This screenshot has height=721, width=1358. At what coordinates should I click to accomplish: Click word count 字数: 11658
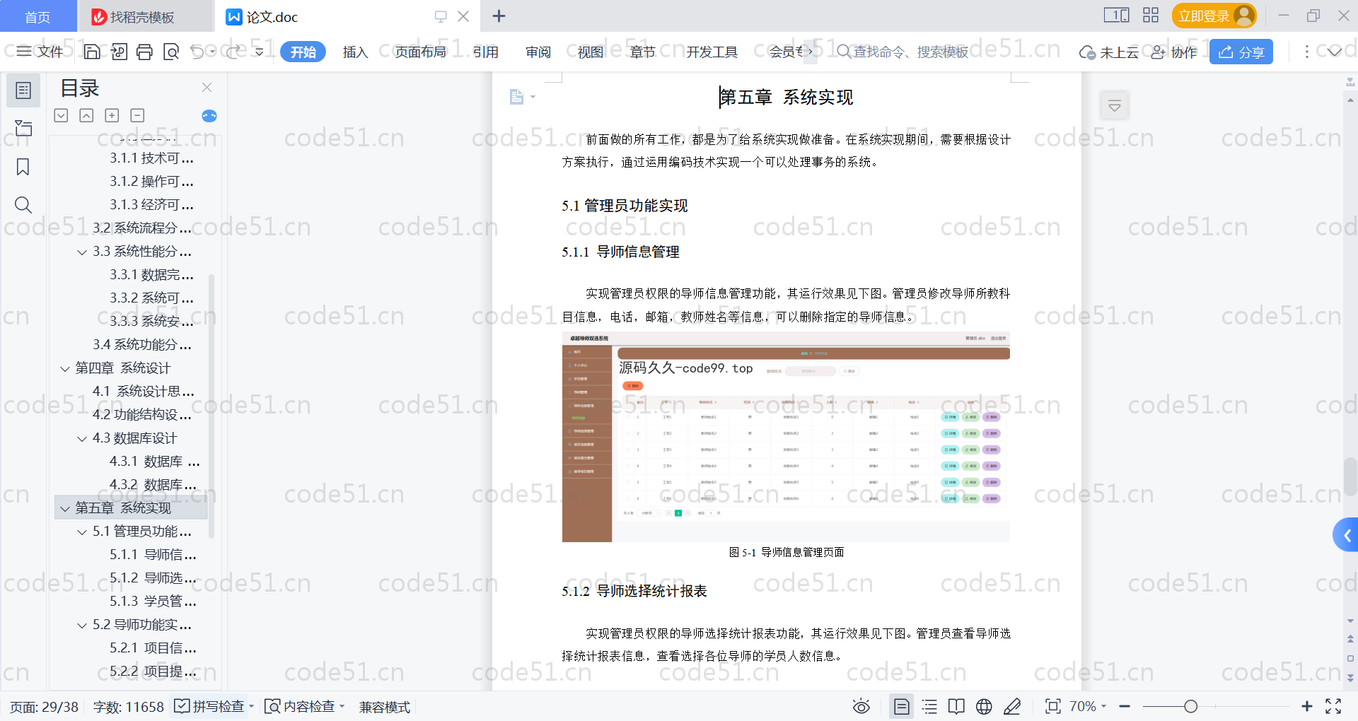(128, 707)
